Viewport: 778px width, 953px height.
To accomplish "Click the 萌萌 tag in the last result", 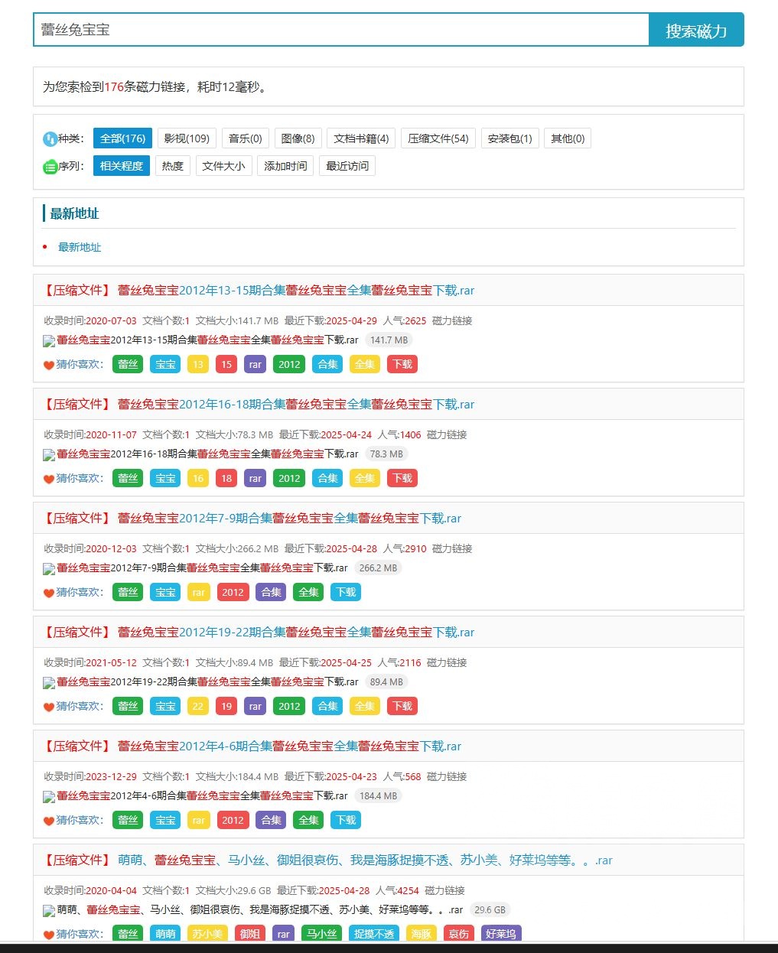I will tap(165, 934).
